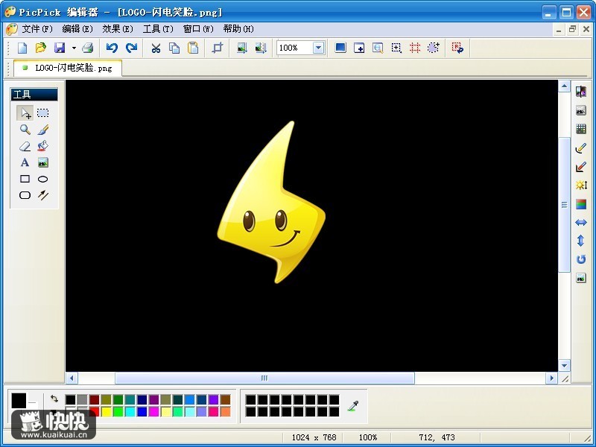The height and width of the screenshot is (447, 596).
Task: Select the picture tool beside the Text tool
Action: click(43, 162)
